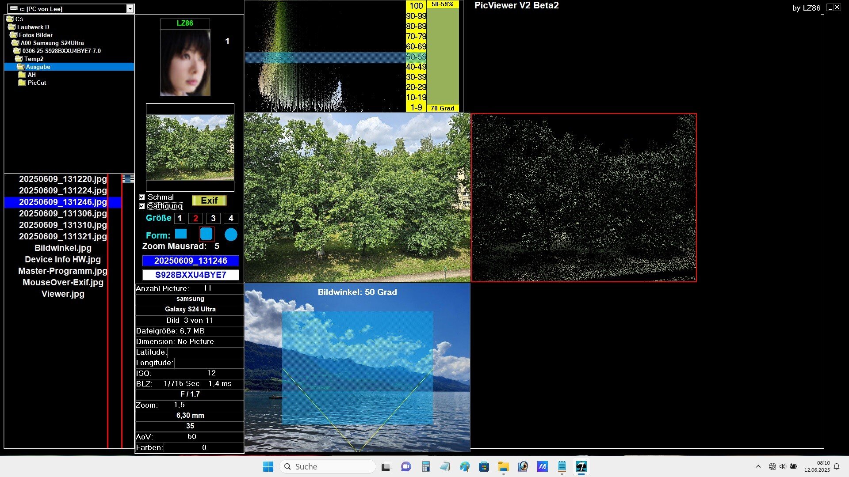Select the rectangle Form shape
Viewport: 849px width, 477px height.
point(181,234)
